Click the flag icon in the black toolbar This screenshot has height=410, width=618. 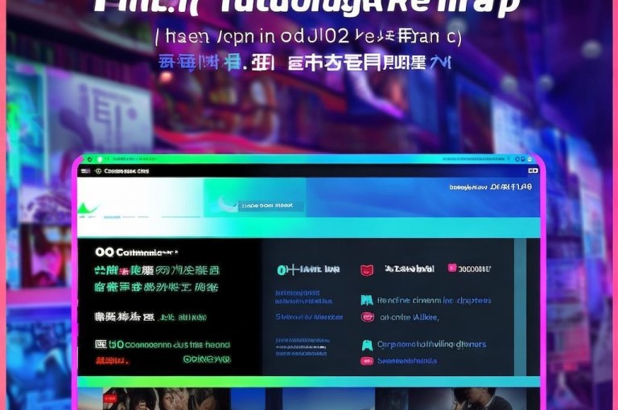(x=85, y=171)
